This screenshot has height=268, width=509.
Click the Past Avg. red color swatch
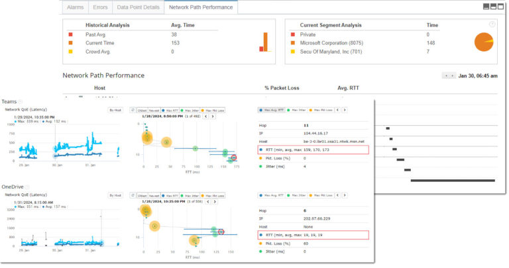pyautogui.click(x=70, y=34)
